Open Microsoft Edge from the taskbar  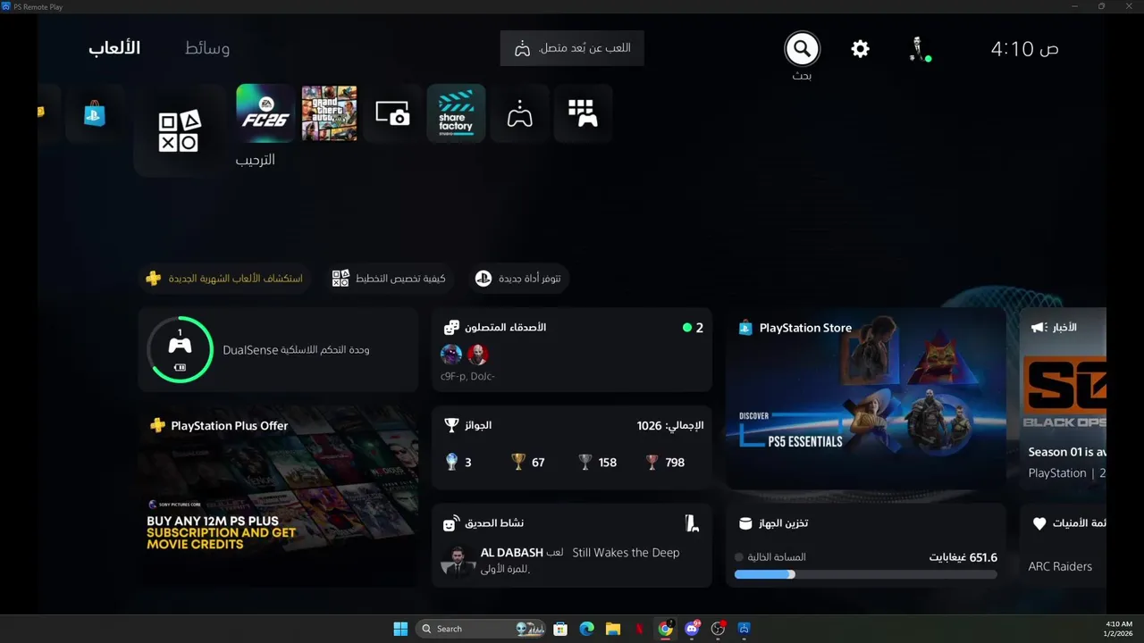(586, 629)
